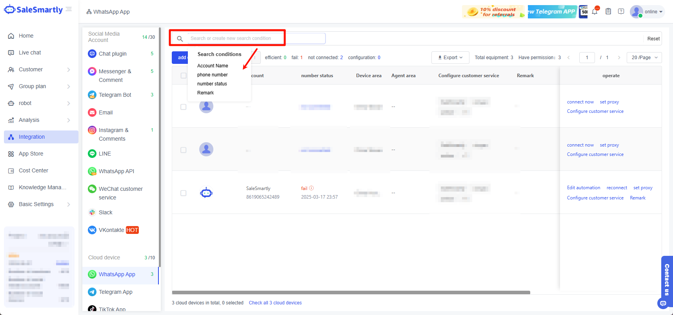Check the SaleSmartly device row checkbox
This screenshot has height=315, width=673.
[183, 193]
